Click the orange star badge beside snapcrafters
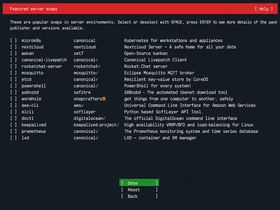The width and height of the screenshot is (280, 210). pyautogui.click(x=104, y=99)
